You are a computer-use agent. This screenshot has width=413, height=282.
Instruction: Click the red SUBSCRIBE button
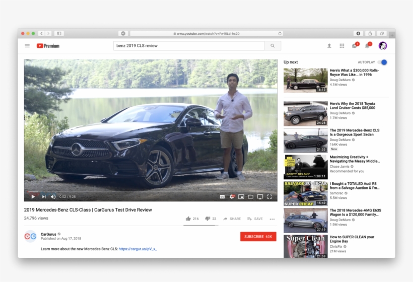click(258, 237)
